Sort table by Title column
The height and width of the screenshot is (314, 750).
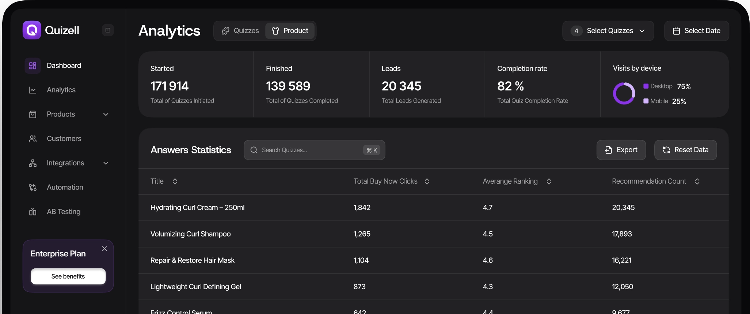pyautogui.click(x=175, y=181)
